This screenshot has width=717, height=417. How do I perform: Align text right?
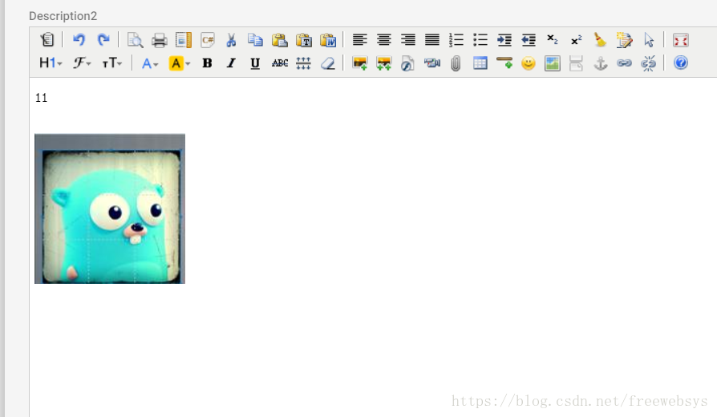[408, 40]
